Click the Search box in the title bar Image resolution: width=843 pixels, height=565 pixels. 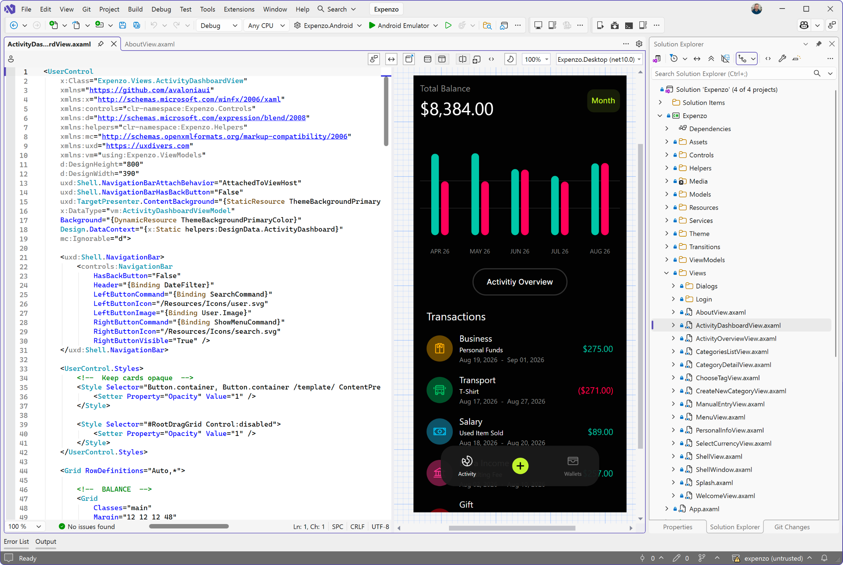coord(337,9)
